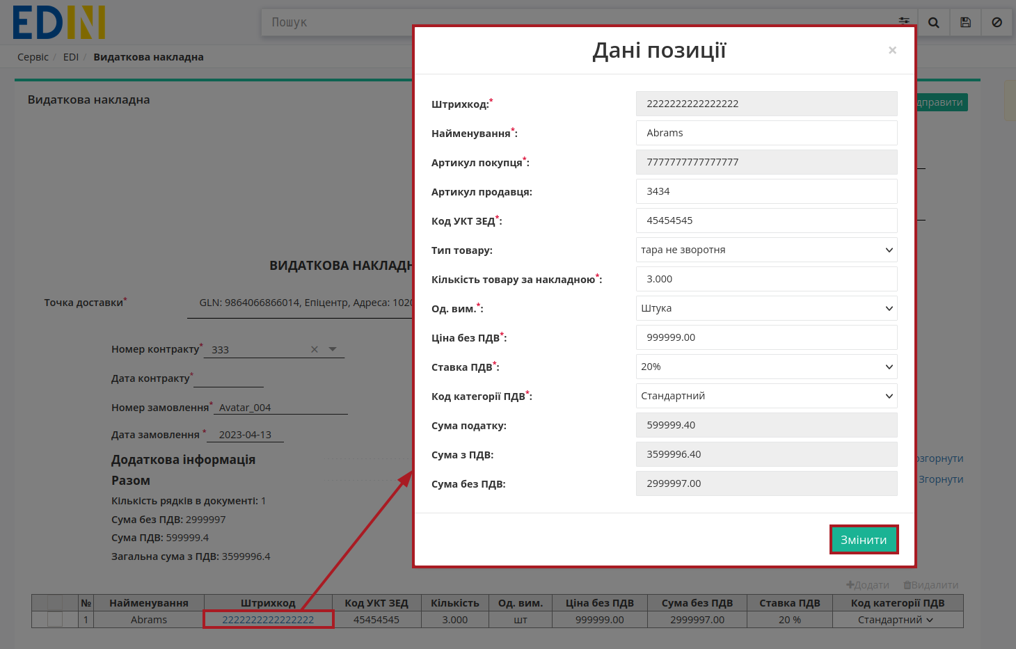Click the Найменування column header
The height and width of the screenshot is (649, 1016).
pyautogui.click(x=149, y=603)
